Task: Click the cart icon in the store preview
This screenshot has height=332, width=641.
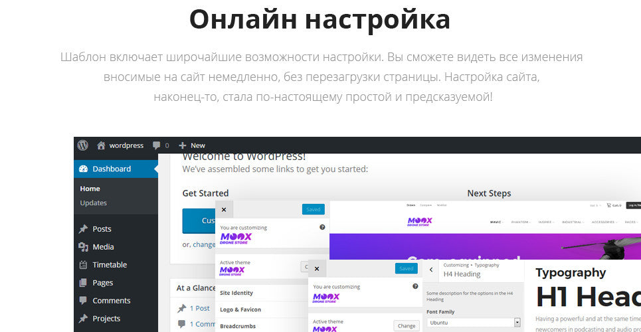Action: (x=608, y=205)
